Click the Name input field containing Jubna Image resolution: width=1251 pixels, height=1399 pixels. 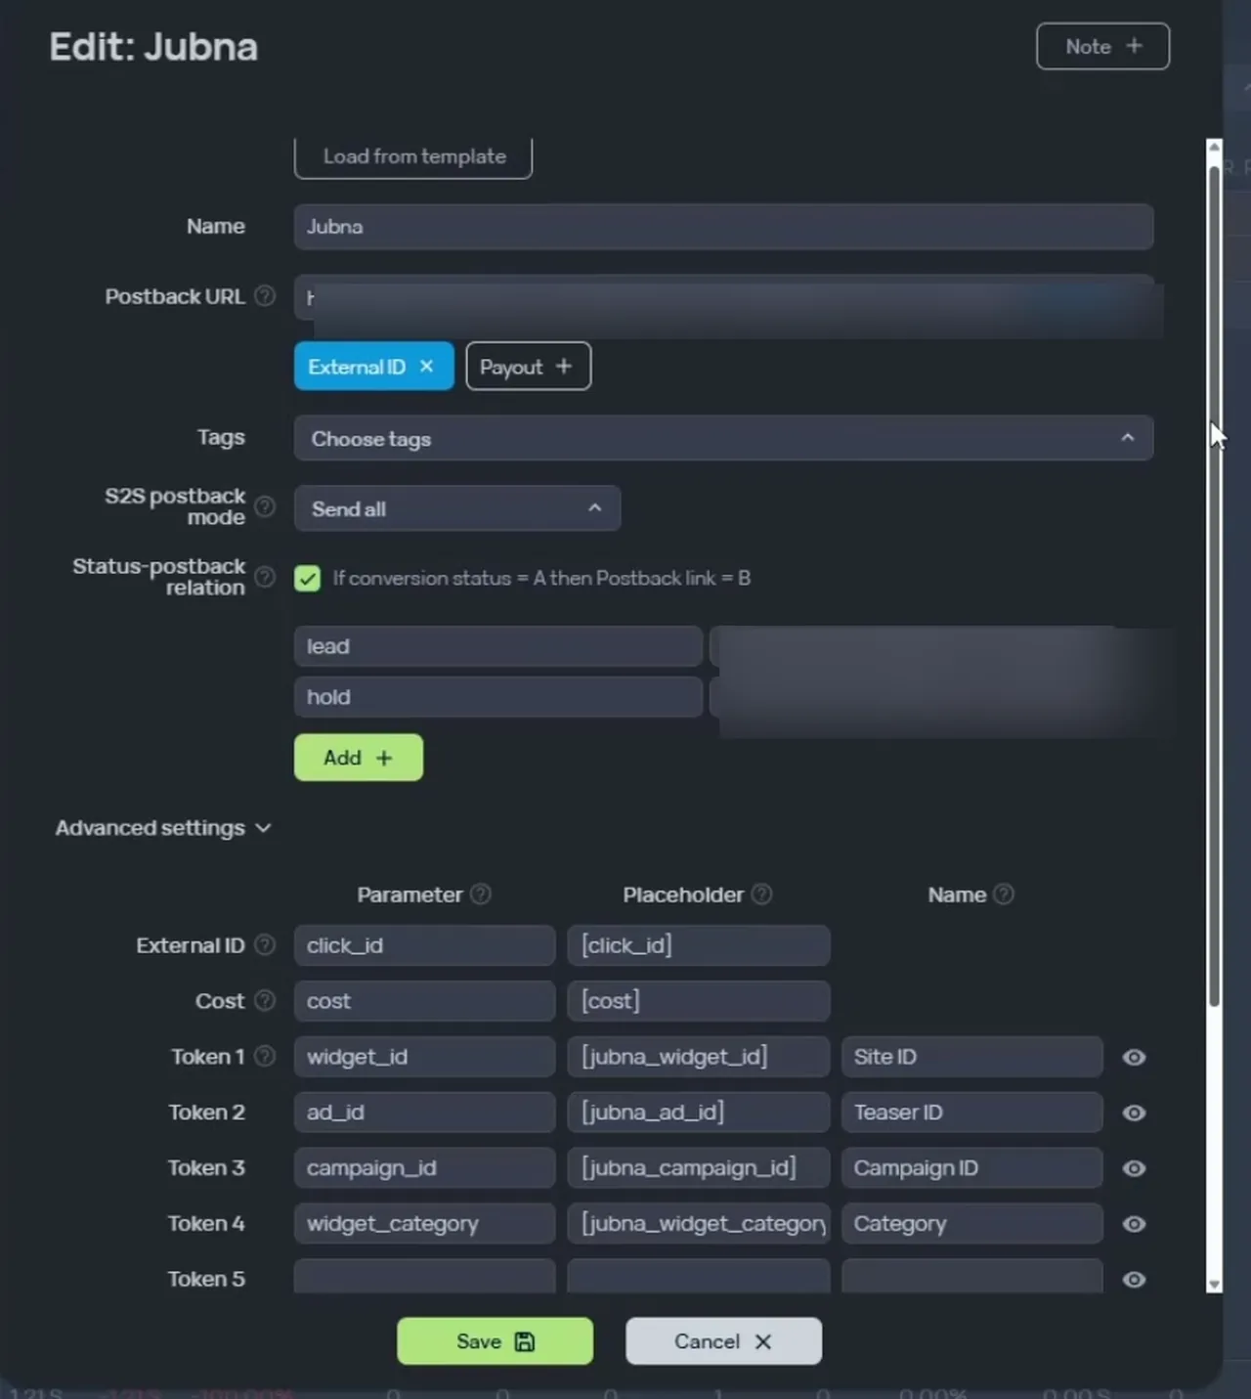pyautogui.click(x=723, y=226)
